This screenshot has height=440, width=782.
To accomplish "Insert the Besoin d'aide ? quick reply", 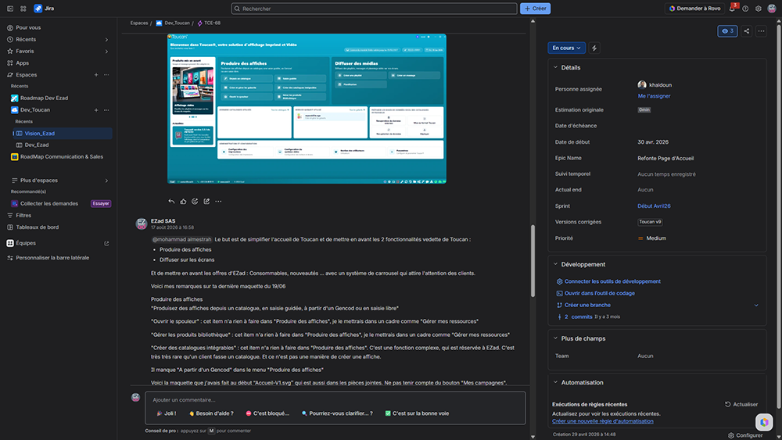I will (x=211, y=413).
